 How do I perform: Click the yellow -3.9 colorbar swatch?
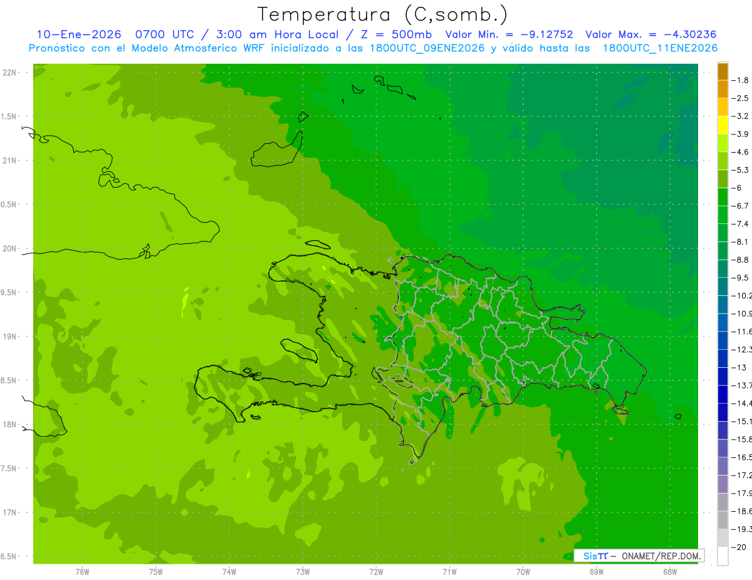[x=723, y=125]
